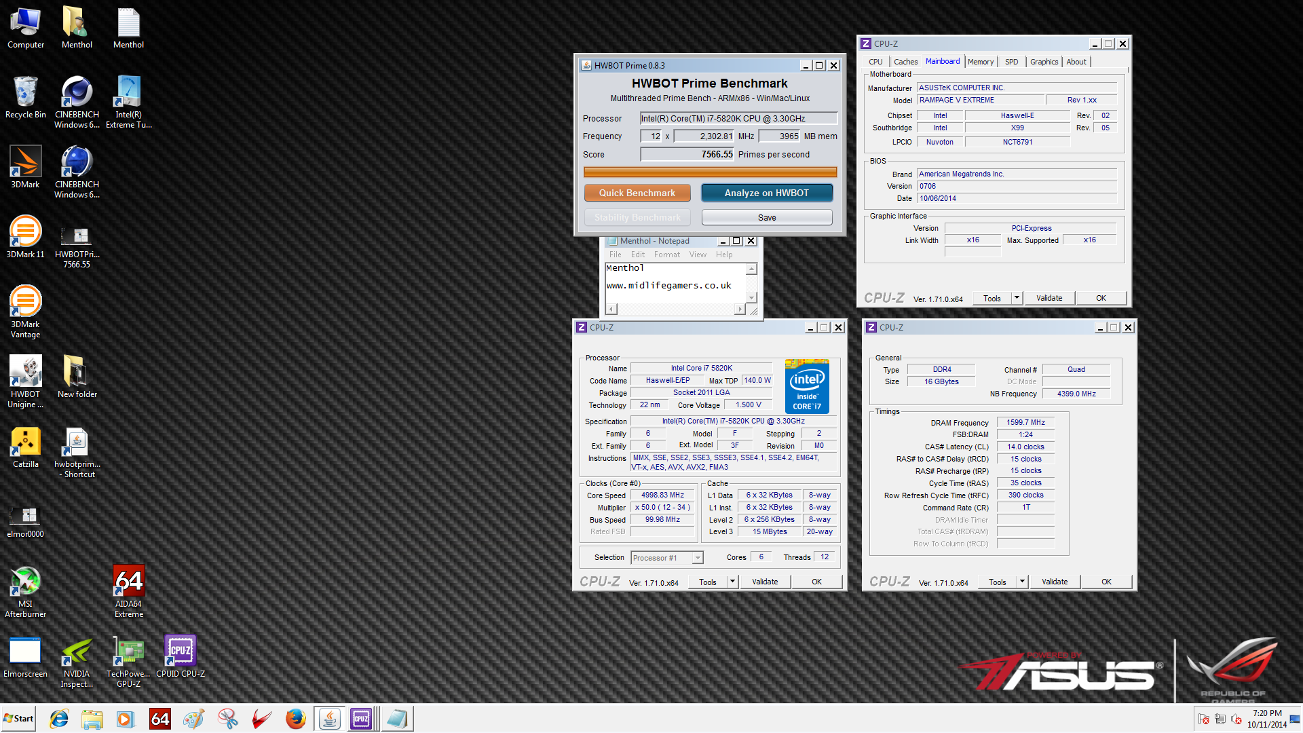
Task: Launch AIDA64 Extreme desktop icon
Action: point(128,592)
